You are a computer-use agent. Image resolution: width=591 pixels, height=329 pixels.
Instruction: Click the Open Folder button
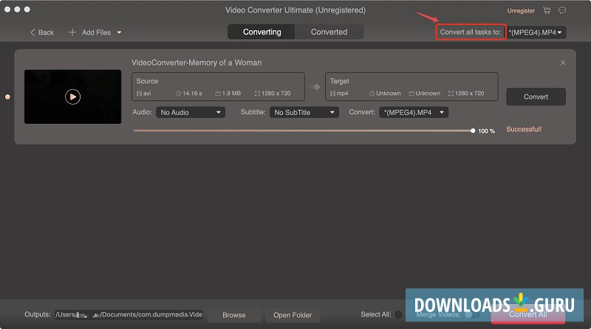[x=293, y=315]
